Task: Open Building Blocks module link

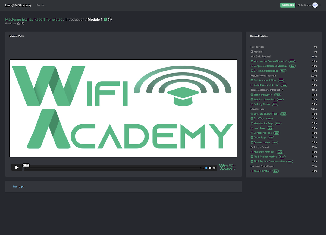Action: pos(262,104)
